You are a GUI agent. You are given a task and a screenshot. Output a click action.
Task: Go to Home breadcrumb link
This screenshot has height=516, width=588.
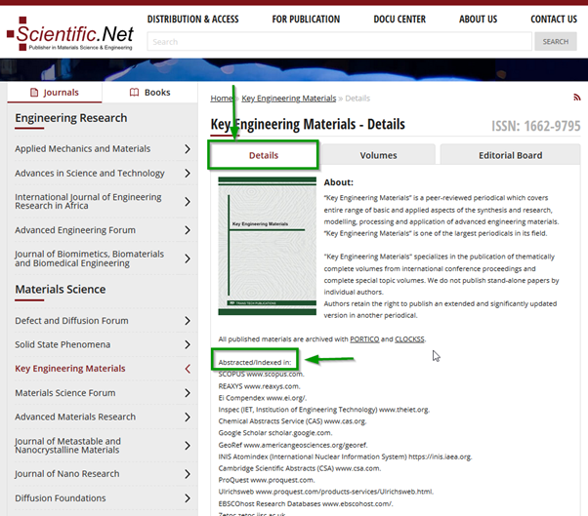click(222, 99)
